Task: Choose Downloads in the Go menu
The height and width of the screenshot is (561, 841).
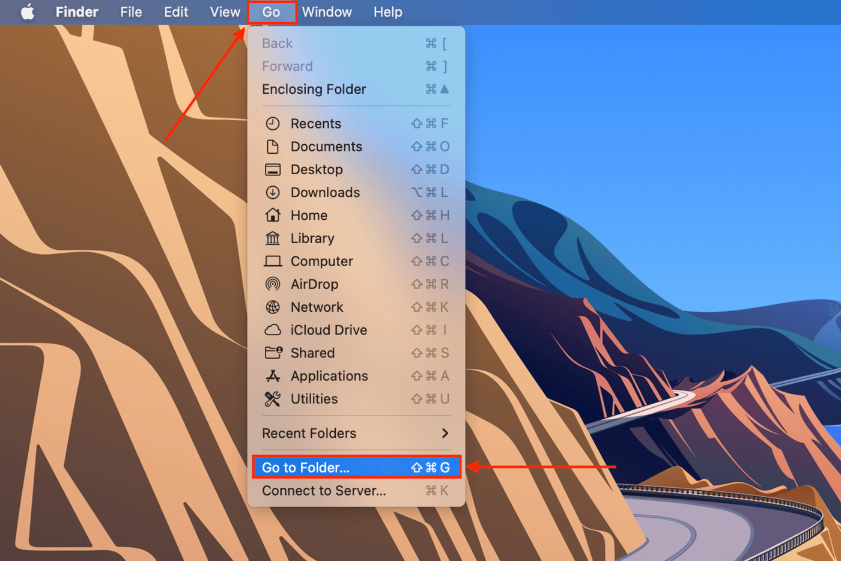Action: pos(356,192)
